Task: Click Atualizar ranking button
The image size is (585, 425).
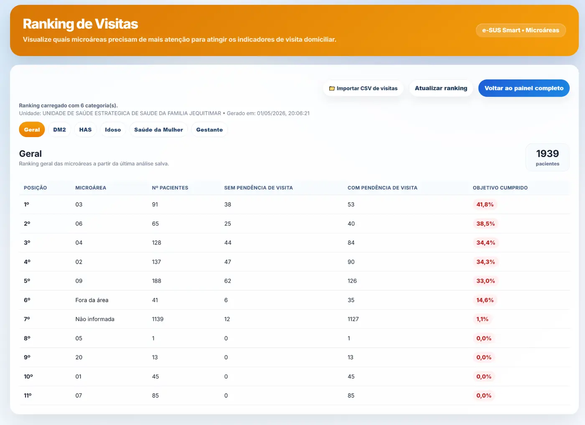Action: [441, 88]
